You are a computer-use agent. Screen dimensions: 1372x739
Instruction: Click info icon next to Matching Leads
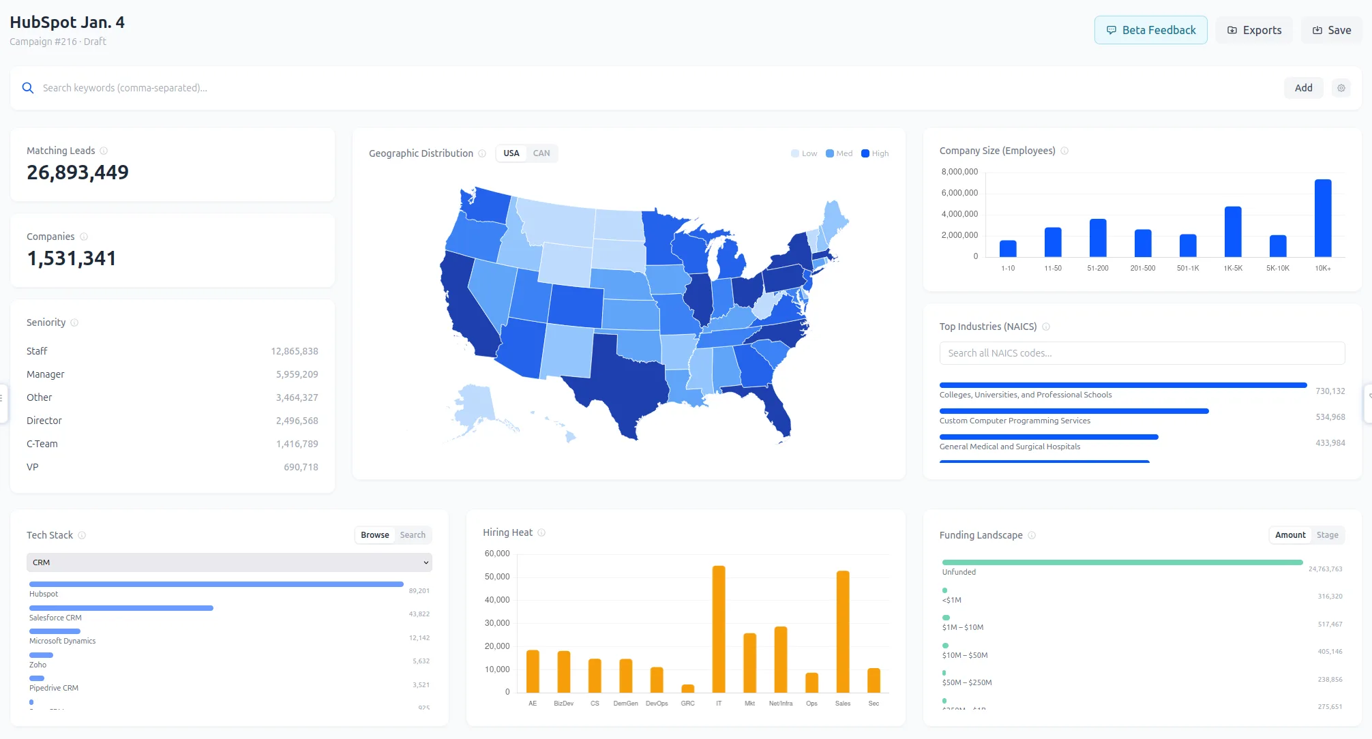tap(104, 151)
